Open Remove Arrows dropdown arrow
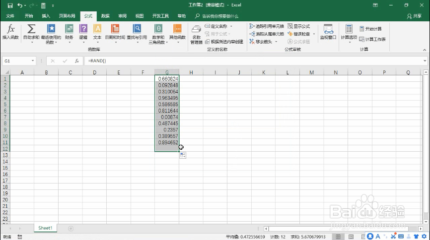 pos(276,42)
